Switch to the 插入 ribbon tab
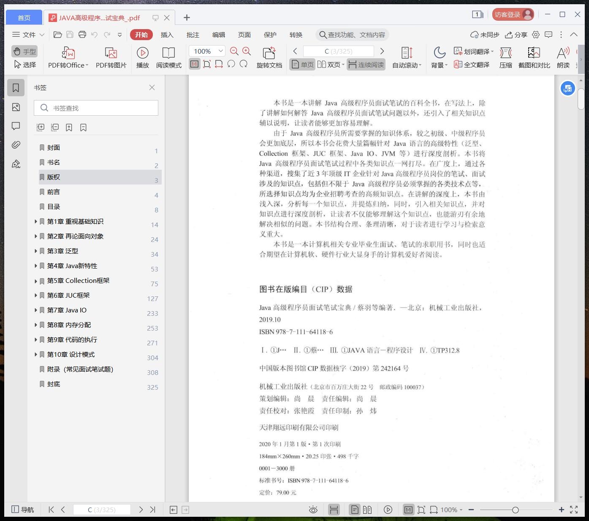The image size is (589, 521). pos(167,35)
